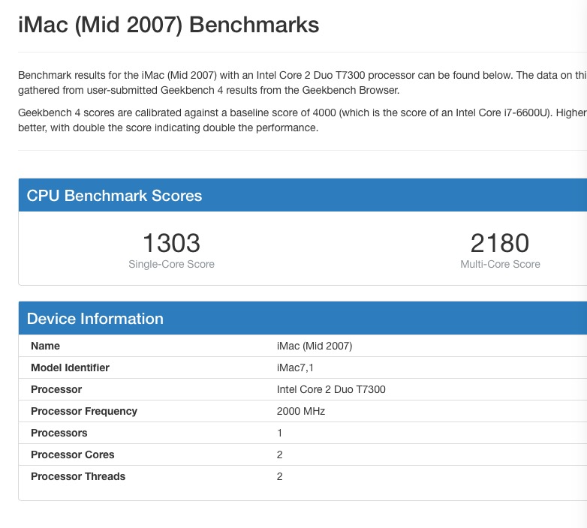This screenshot has height=528, width=587.
Task: Click the Processor row label
Action: (x=56, y=389)
